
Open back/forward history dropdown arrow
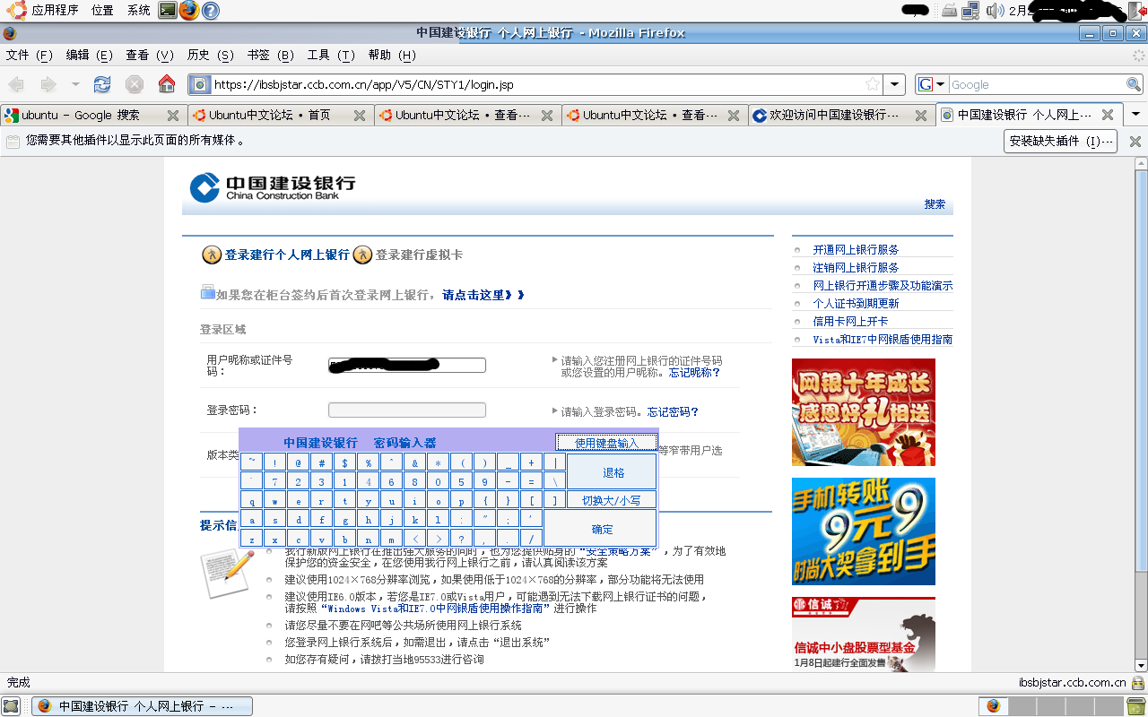click(x=75, y=84)
